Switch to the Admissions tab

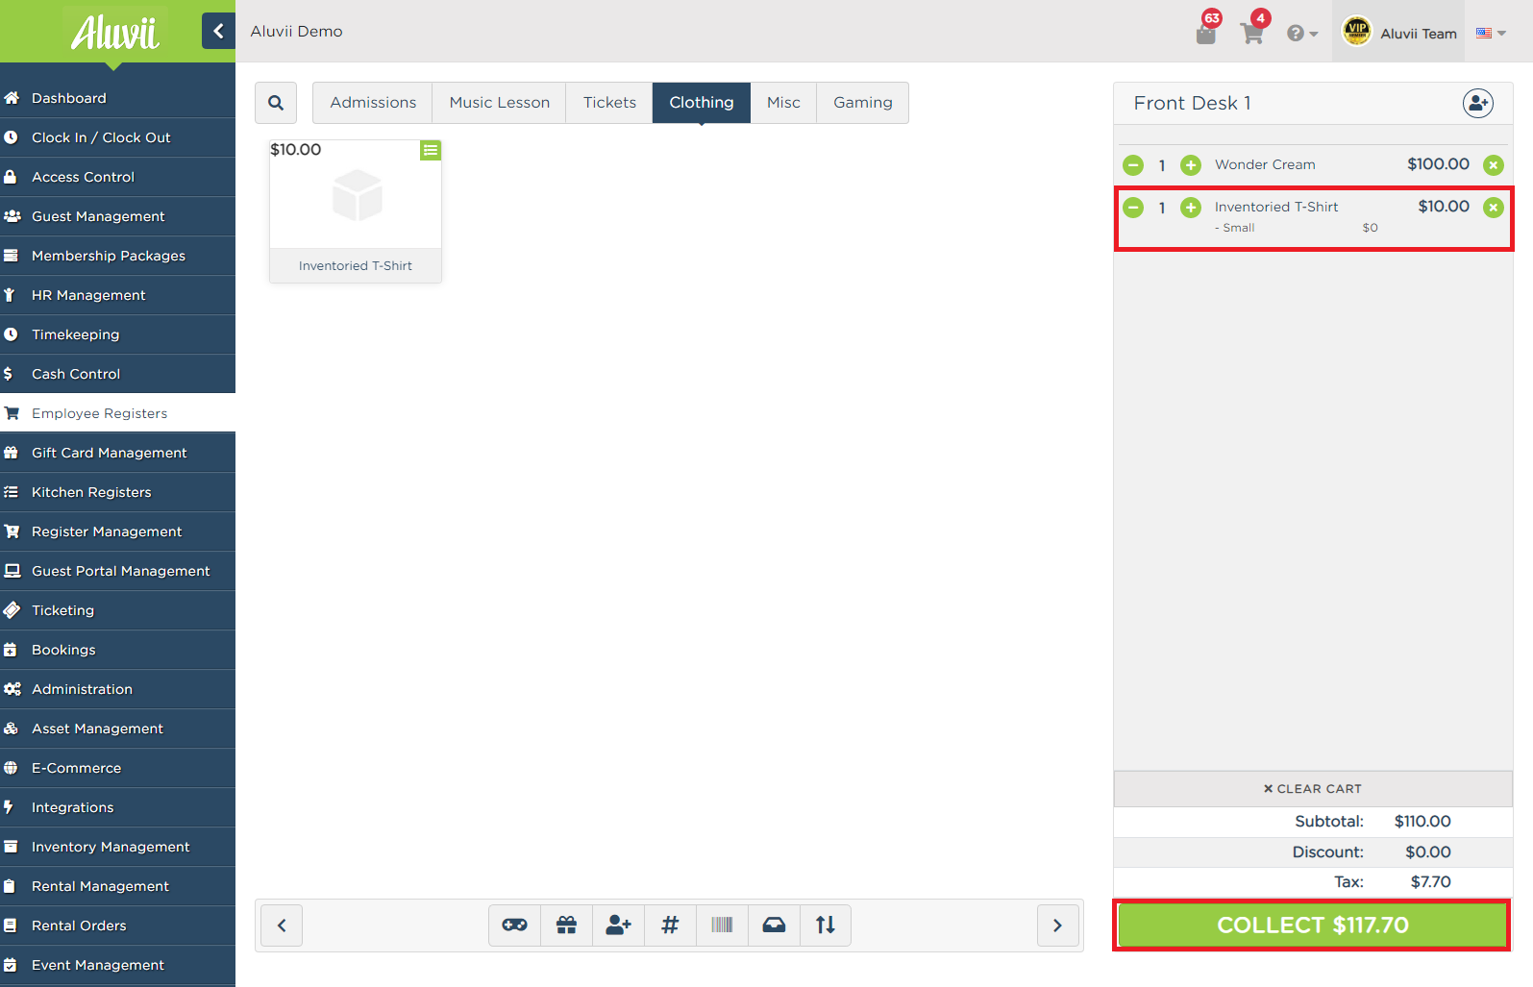373,103
